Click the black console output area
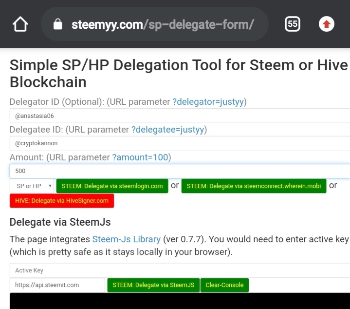 pos(180,301)
